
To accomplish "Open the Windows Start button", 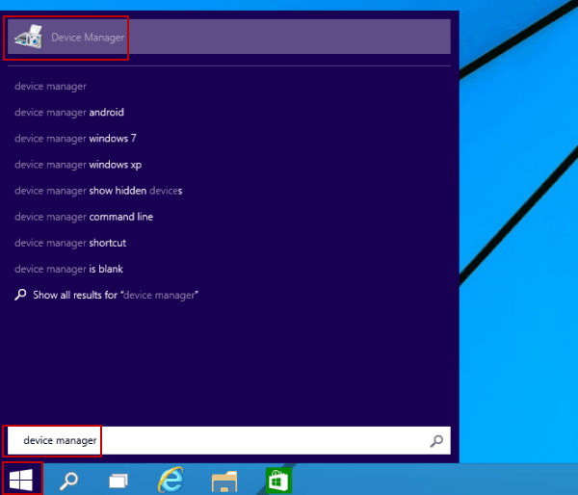I will (21, 480).
